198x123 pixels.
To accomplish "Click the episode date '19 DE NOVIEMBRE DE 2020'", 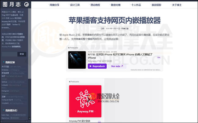I will point(99,52).
